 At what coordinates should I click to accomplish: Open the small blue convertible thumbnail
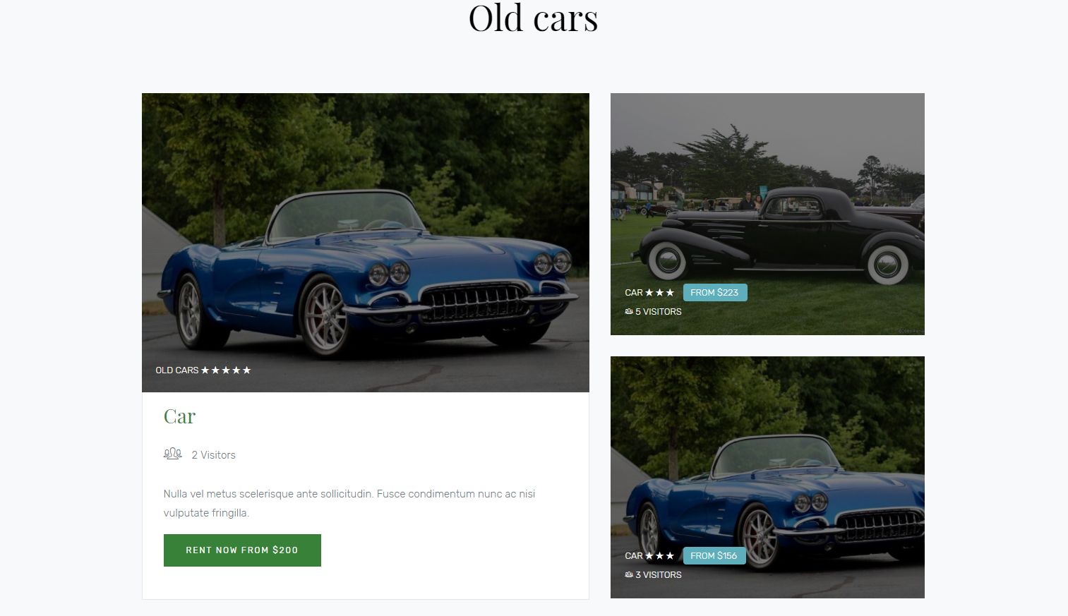click(x=767, y=477)
